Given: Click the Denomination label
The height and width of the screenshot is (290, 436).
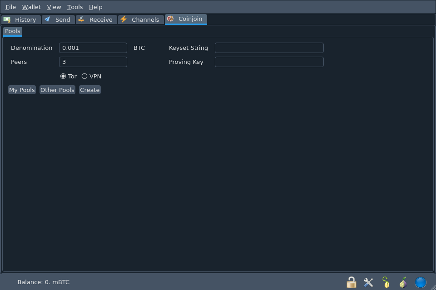Looking at the screenshot, I should coord(31,48).
